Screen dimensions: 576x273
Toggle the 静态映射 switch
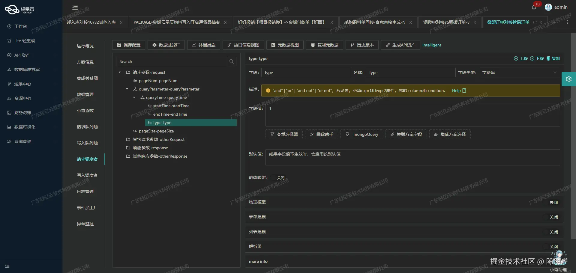[278, 178]
